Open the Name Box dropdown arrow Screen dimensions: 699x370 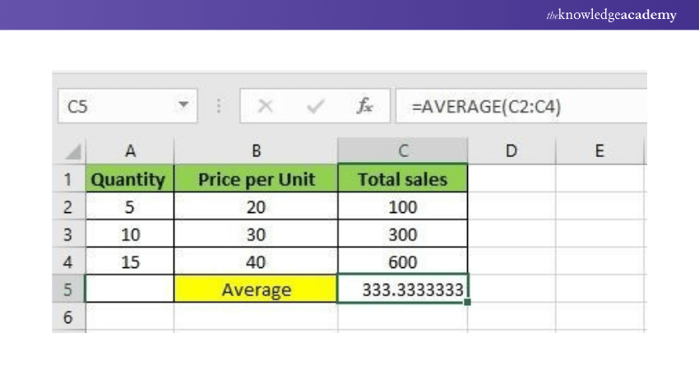tap(183, 106)
